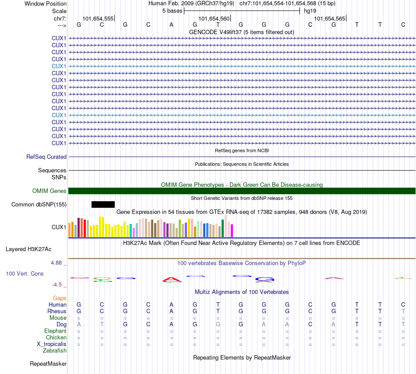This screenshot has width=416, height=374.
Task: Select the Scale label on the left
Action: (x=59, y=11)
